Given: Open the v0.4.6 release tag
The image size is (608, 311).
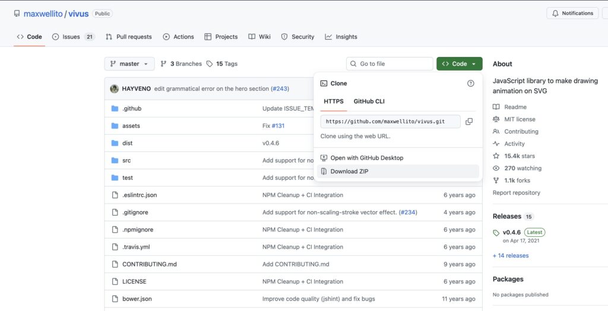Looking at the screenshot, I should point(511,232).
